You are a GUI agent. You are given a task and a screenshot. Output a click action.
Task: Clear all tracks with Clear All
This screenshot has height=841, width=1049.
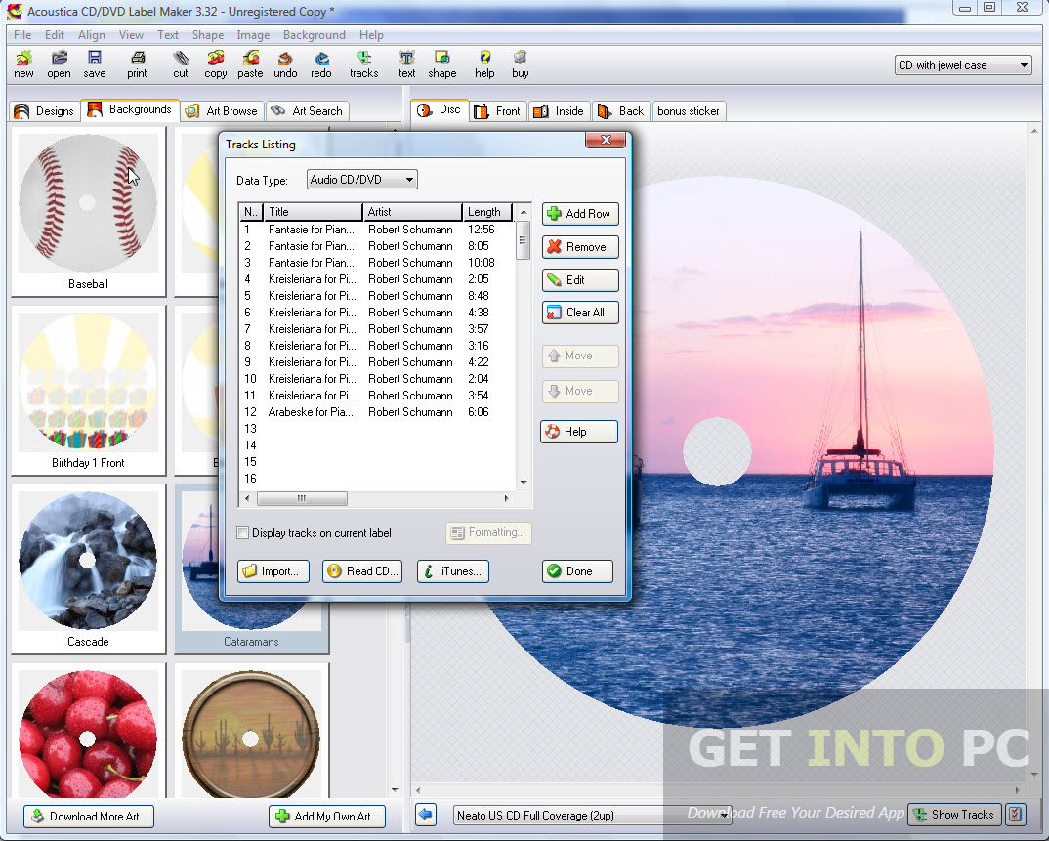click(x=580, y=313)
